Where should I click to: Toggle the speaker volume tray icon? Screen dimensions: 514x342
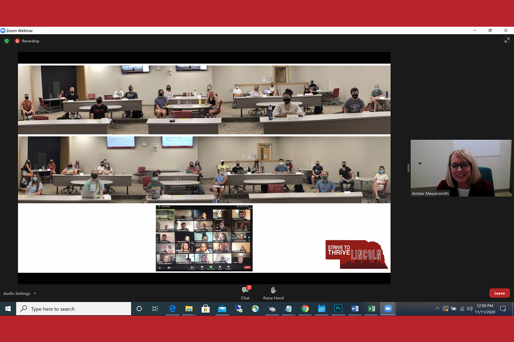(x=470, y=309)
